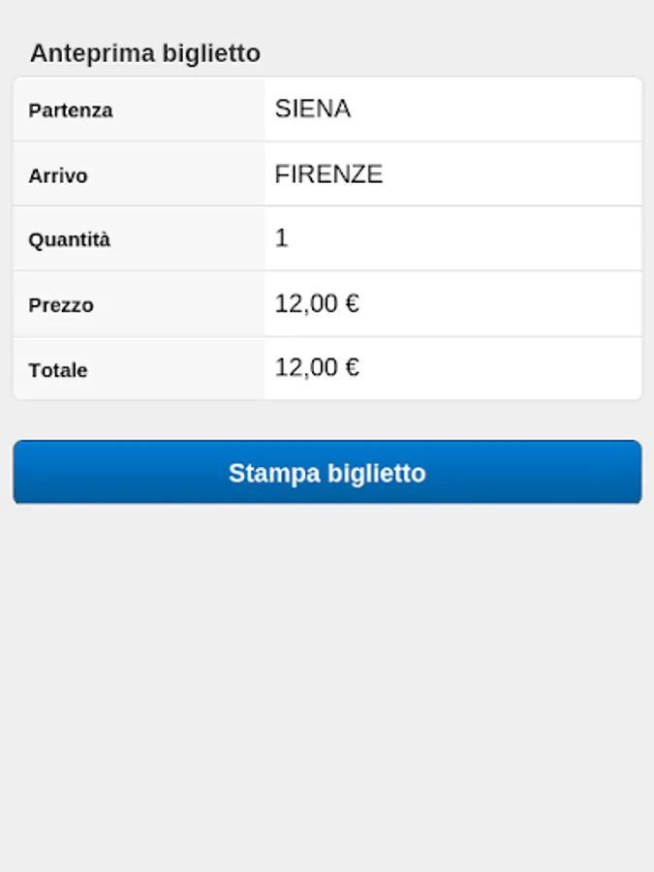Select the Partenza row label
The image size is (654, 872).
tap(71, 110)
